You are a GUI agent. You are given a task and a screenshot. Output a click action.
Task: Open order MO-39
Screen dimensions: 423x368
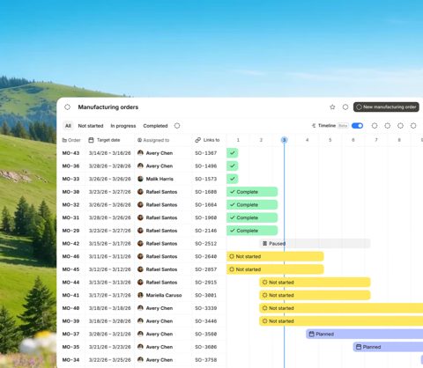[x=70, y=320]
